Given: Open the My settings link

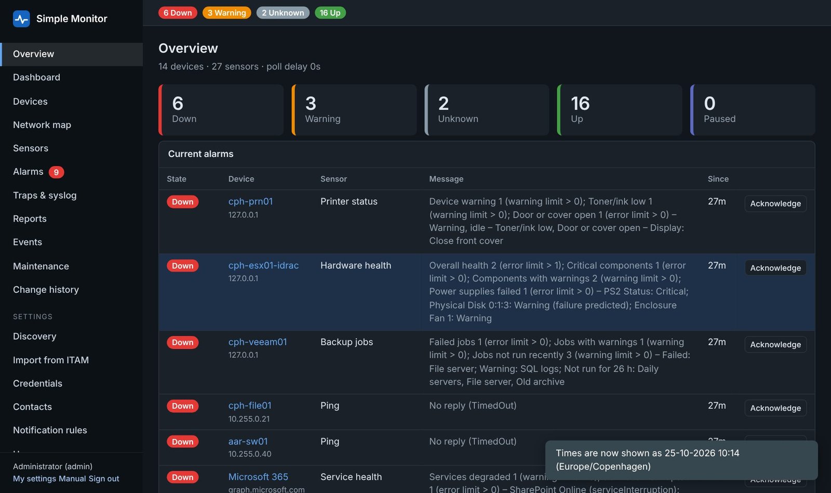Looking at the screenshot, I should 35,478.
